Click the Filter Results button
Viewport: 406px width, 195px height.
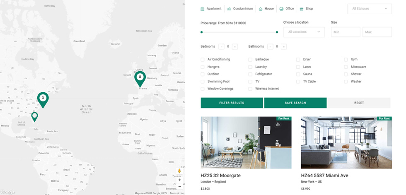[232, 103]
